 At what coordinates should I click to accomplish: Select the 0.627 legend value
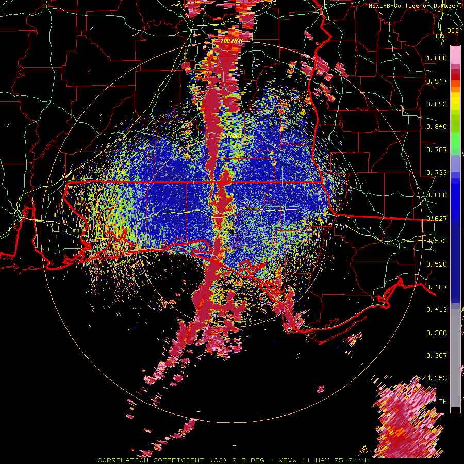click(x=437, y=219)
